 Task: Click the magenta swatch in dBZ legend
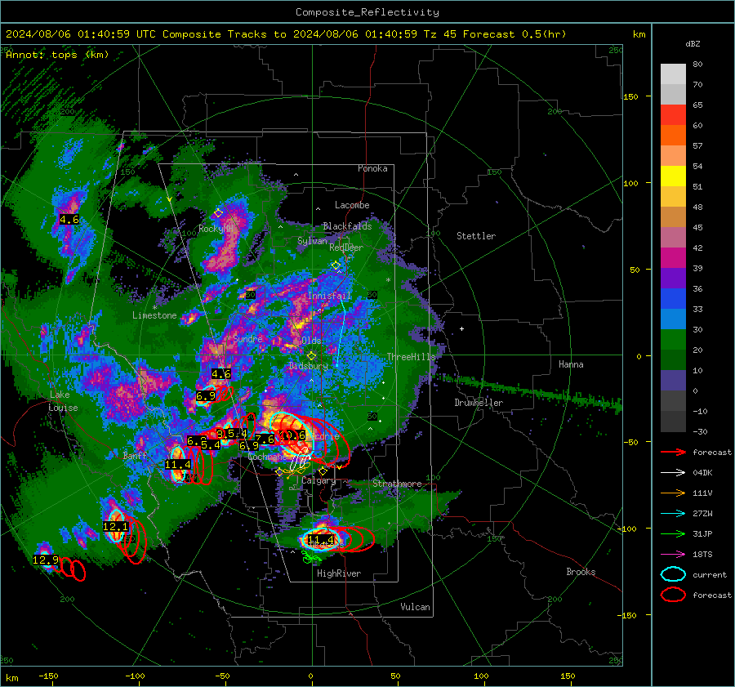click(673, 258)
